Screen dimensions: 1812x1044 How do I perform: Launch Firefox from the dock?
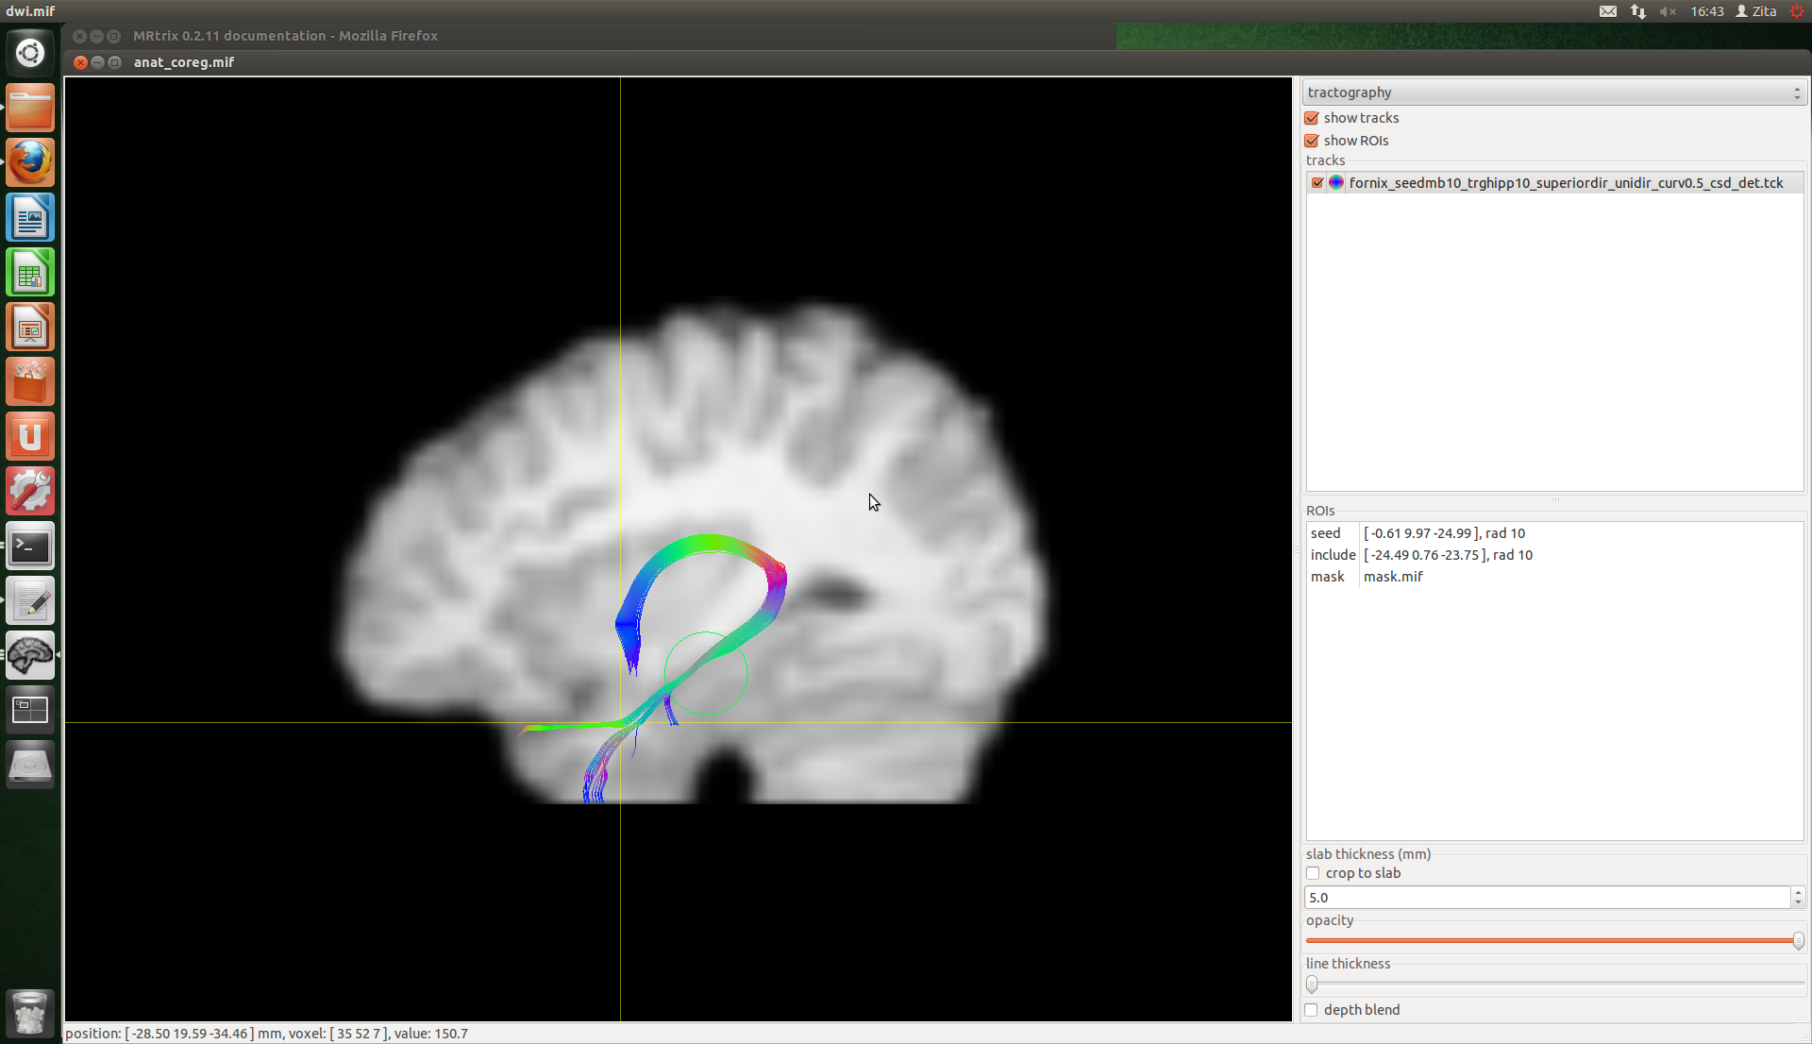coord(30,162)
